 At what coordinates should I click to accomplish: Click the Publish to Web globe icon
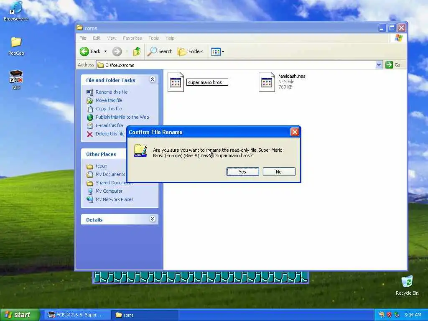pyautogui.click(x=90, y=117)
